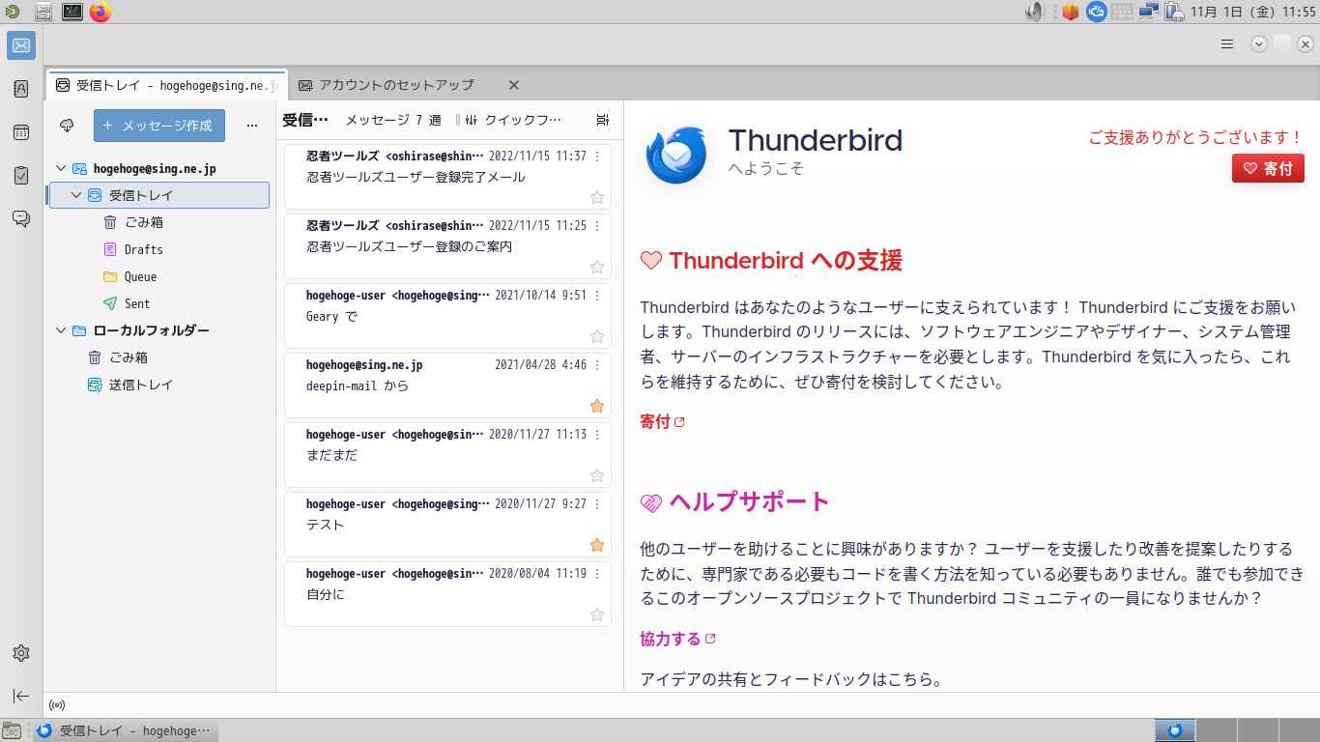Open ごみ箱 under hogehoge@sing.ne.jp
The height and width of the screenshot is (742, 1320).
(x=159, y=222)
